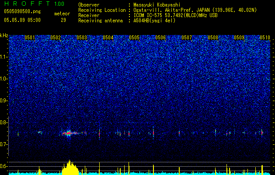The height and width of the screenshot is (175, 275).
Task: Click the 0505 time marker
Action: 134,37
